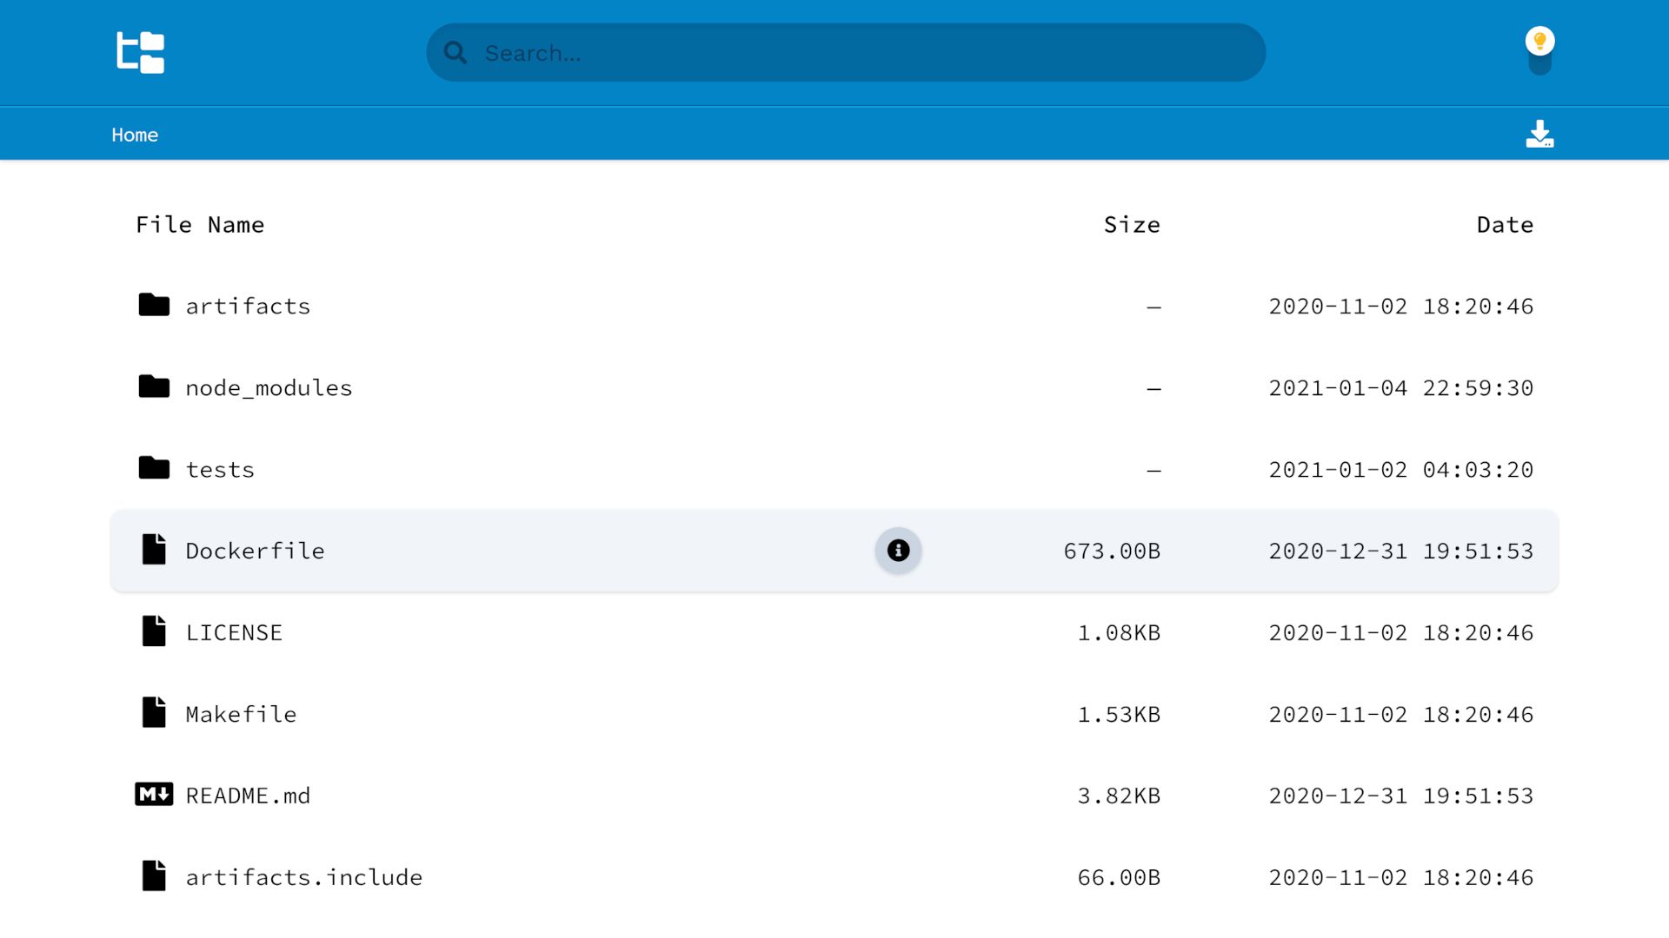1669x938 pixels.
Task: Click the search magnifier icon
Action: point(455,53)
